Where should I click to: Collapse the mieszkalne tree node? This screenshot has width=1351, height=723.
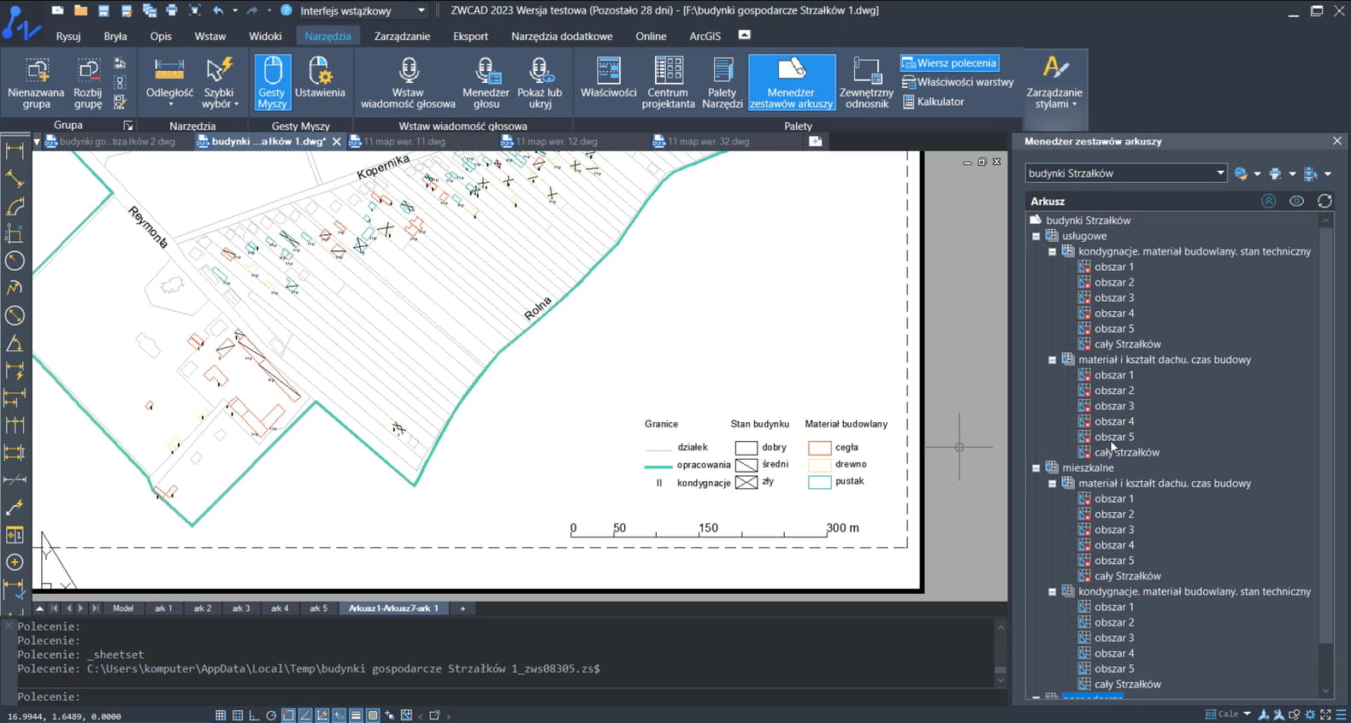(x=1036, y=468)
